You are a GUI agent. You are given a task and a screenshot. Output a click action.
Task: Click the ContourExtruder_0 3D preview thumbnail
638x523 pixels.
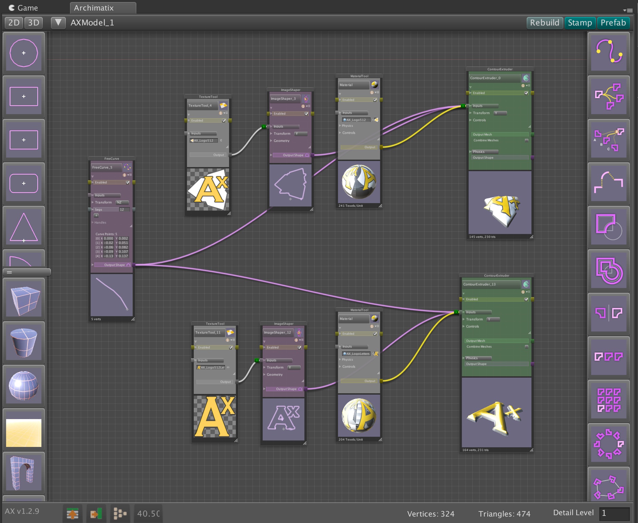[500, 202]
